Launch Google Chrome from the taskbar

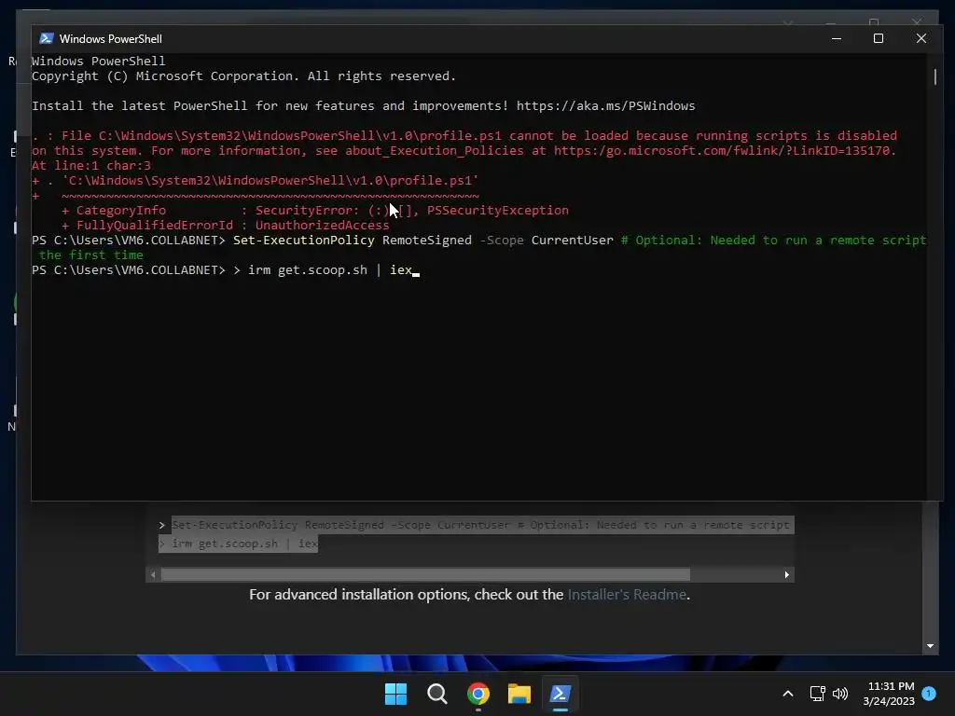478,694
